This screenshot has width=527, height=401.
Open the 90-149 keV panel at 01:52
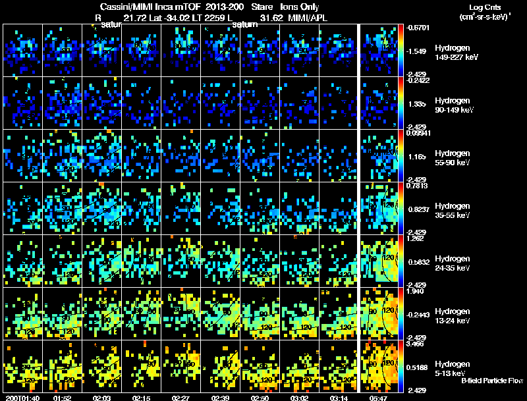tap(62, 103)
